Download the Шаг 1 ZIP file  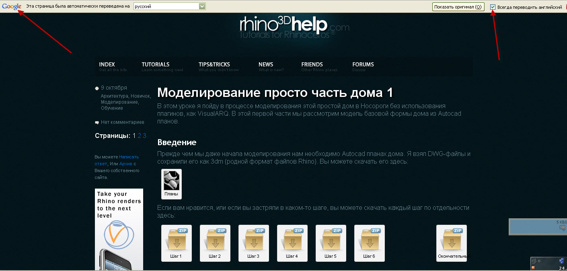click(176, 243)
